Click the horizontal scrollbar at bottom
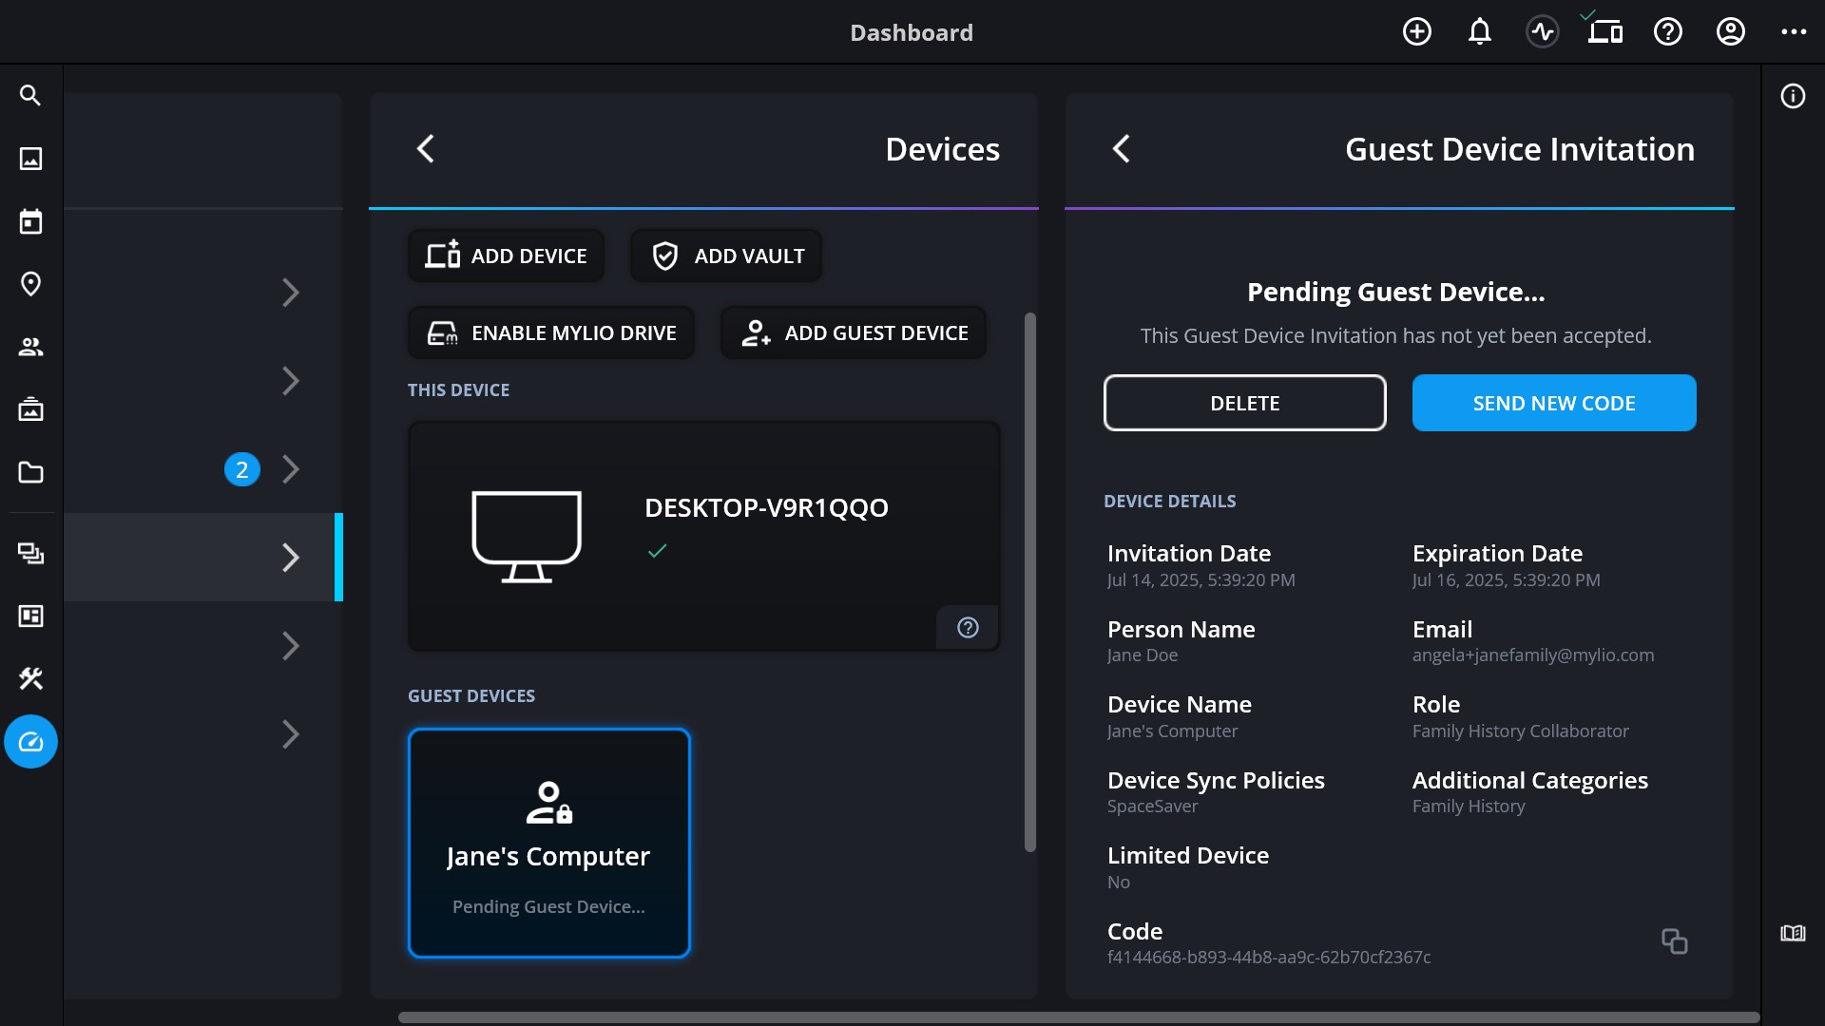1825x1026 pixels. click(1079, 1017)
